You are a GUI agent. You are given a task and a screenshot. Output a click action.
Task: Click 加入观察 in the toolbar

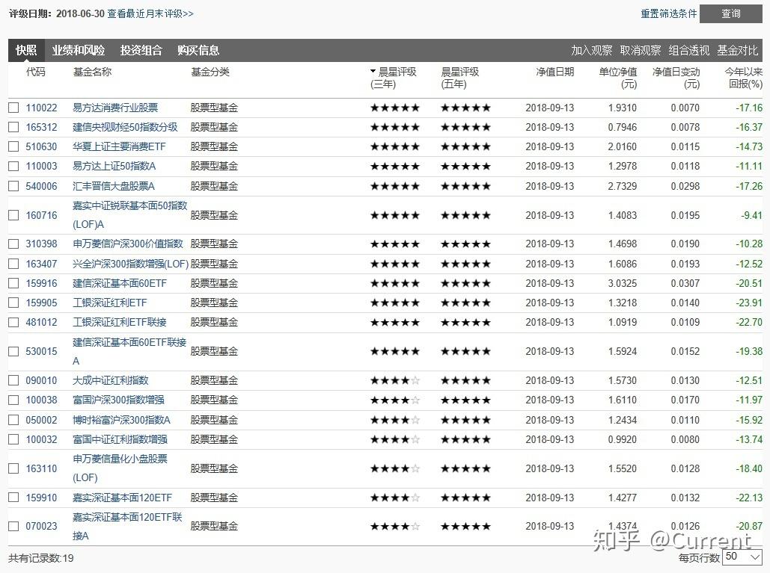pyautogui.click(x=591, y=51)
